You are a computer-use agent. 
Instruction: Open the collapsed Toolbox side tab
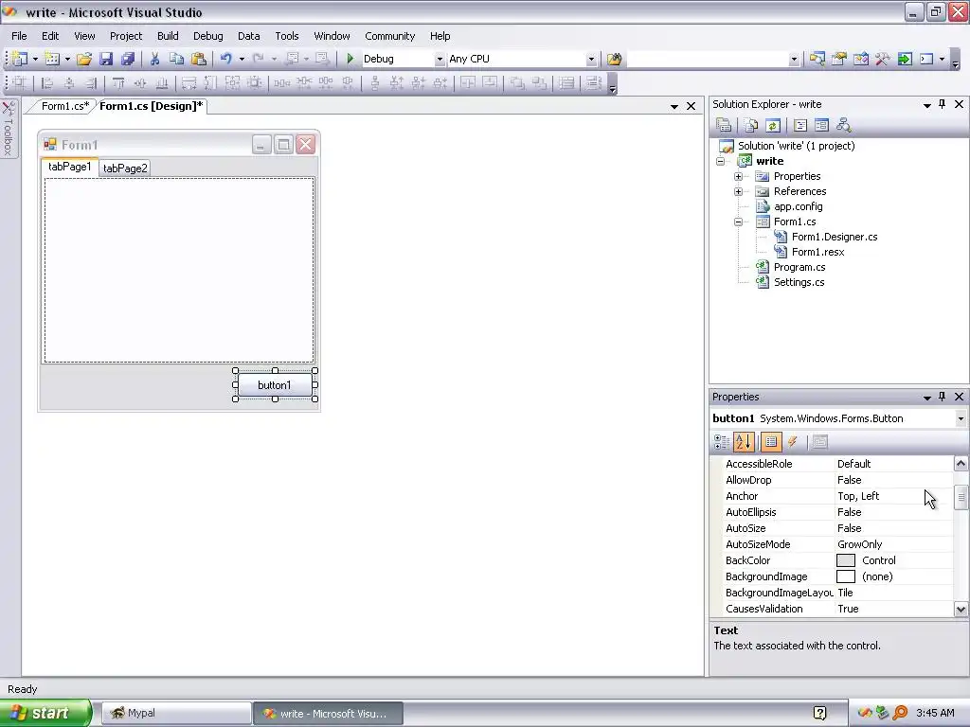coord(9,128)
